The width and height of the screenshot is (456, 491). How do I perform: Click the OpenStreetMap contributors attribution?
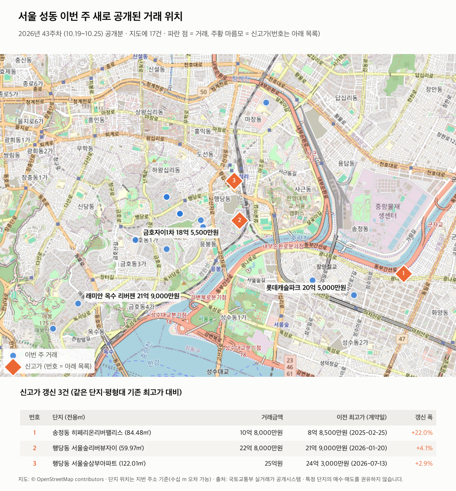coord(67,479)
